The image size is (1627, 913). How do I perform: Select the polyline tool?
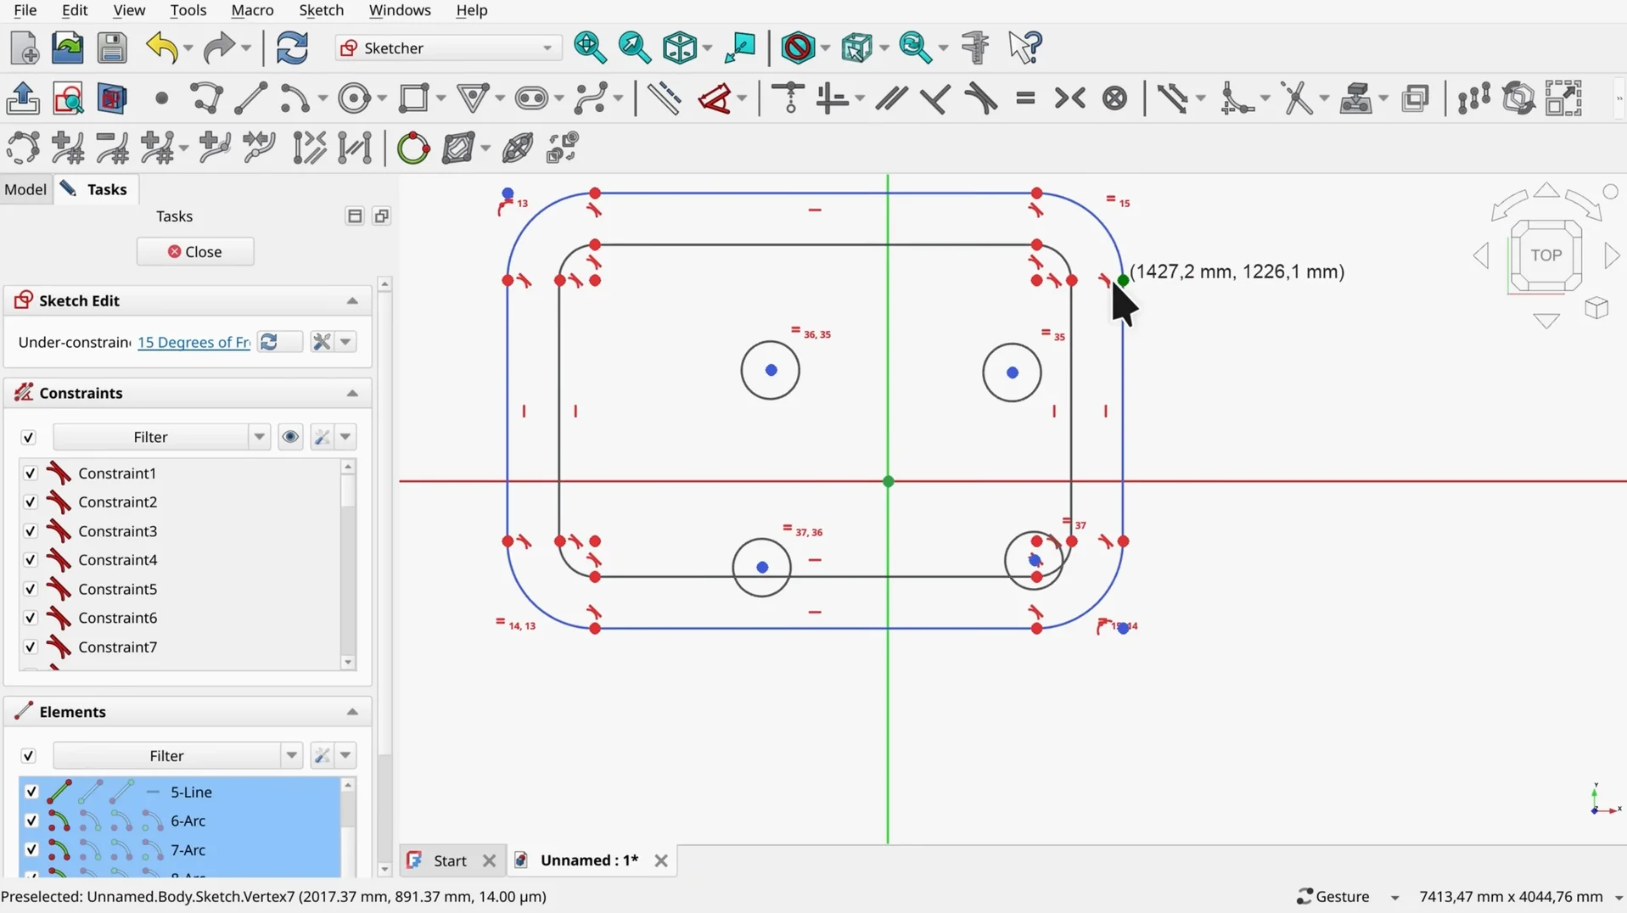pos(207,98)
